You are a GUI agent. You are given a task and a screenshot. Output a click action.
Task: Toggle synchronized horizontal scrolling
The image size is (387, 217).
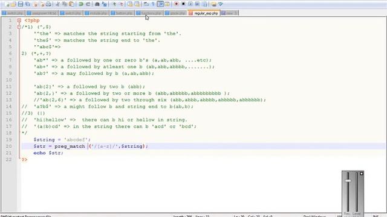(x=137, y=4)
